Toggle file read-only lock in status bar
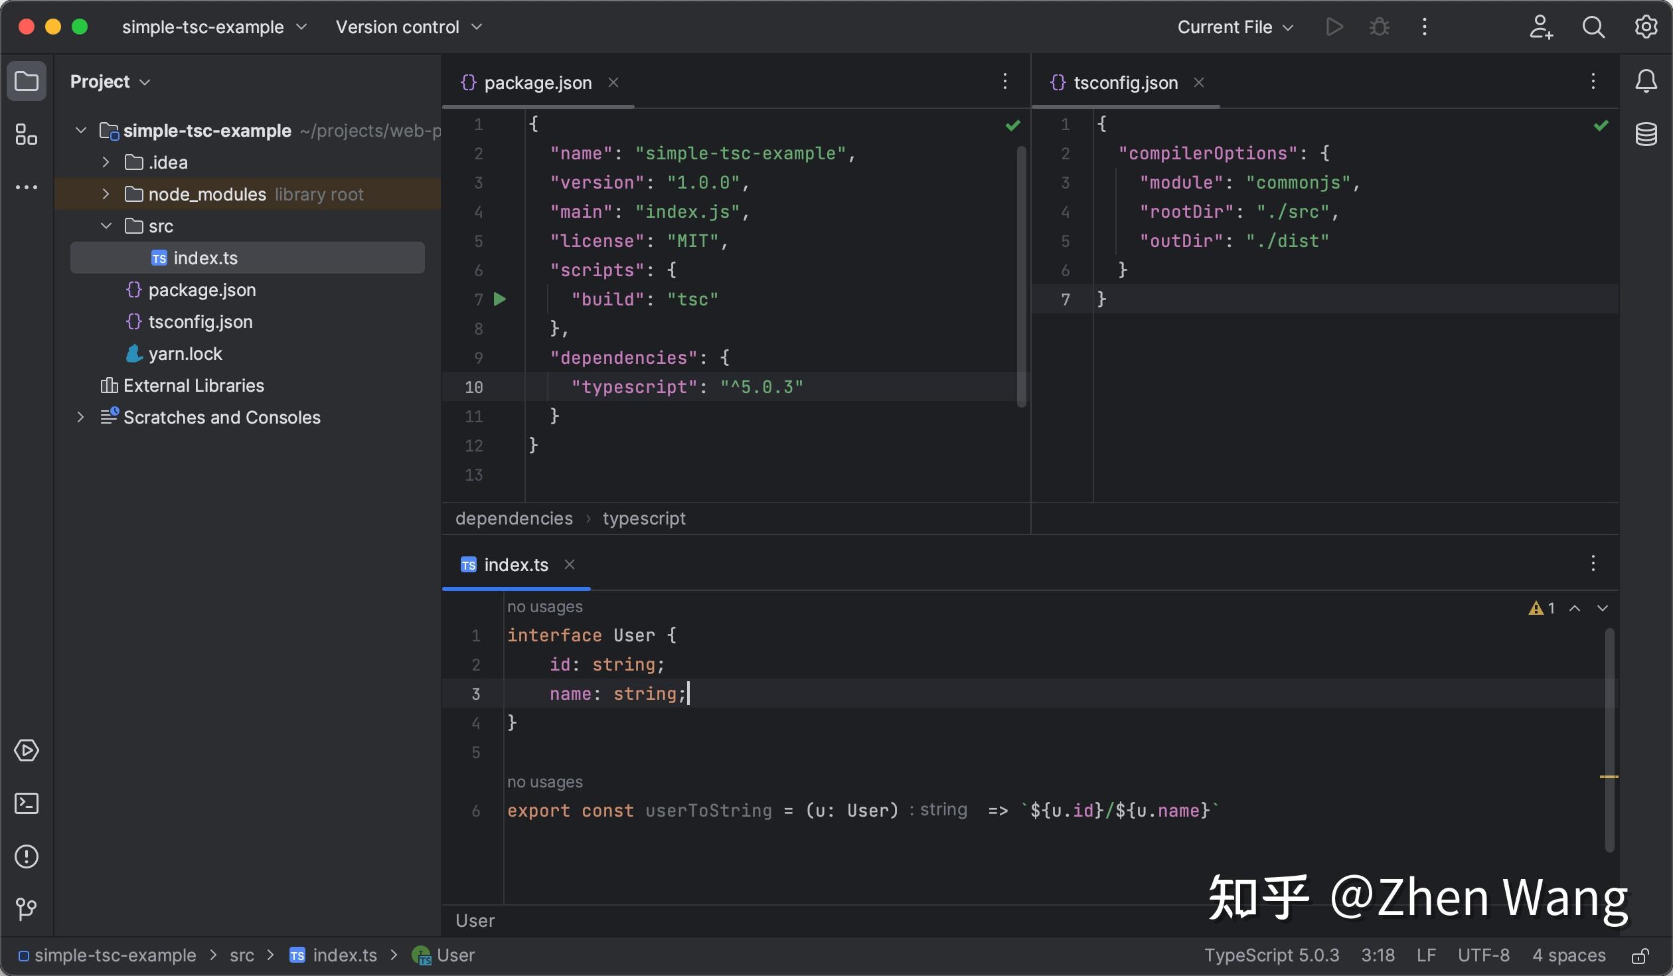This screenshot has width=1673, height=976. point(1638,955)
